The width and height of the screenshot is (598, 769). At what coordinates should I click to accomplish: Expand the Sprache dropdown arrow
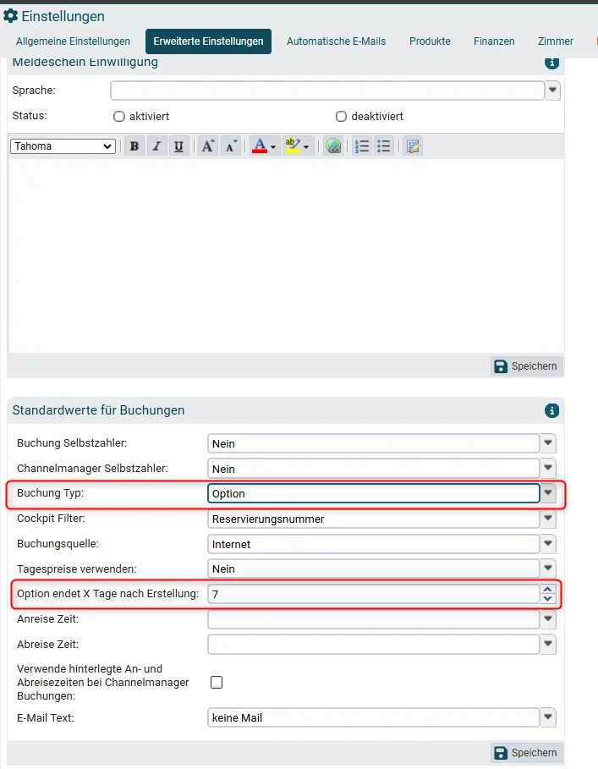pos(553,91)
